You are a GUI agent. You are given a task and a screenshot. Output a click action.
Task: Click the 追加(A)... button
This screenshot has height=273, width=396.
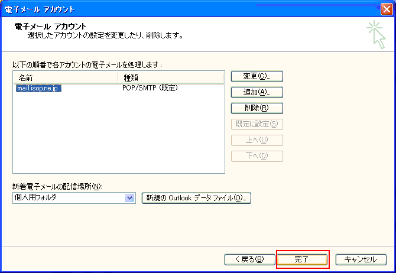(257, 92)
